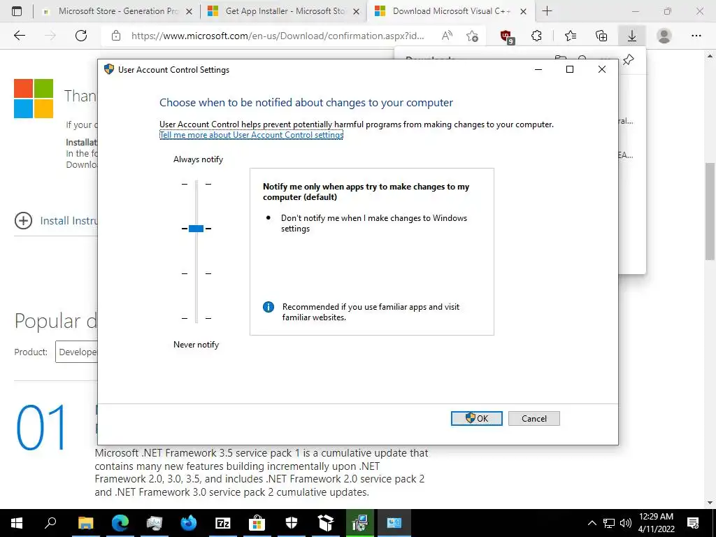
Task: Open a new Edge tab
Action: (547, 11)
